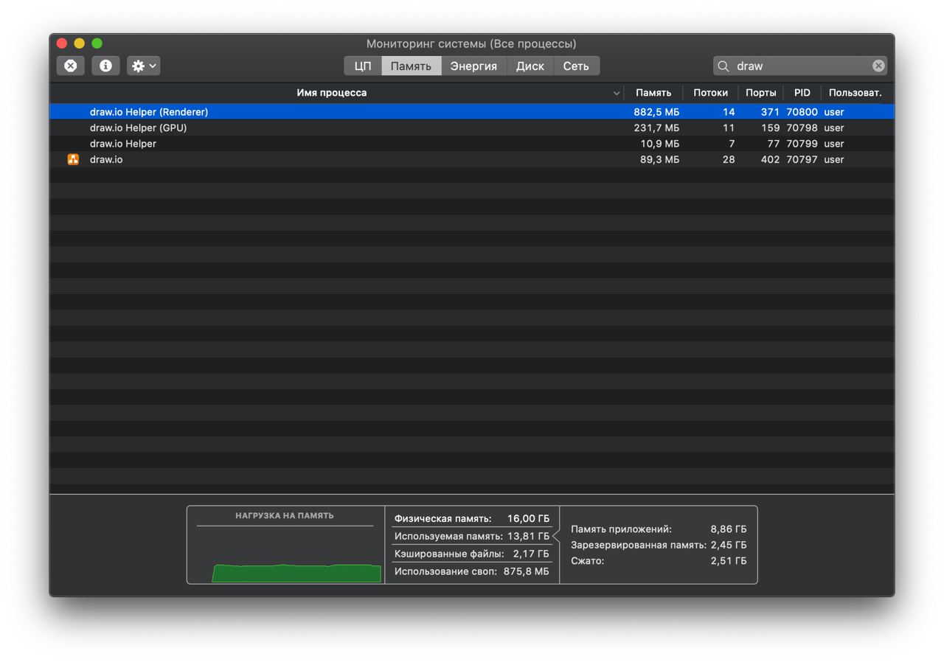Click the sort chevron on Имя процесса column
Viewport: 944px width, 662px height.
617,93
